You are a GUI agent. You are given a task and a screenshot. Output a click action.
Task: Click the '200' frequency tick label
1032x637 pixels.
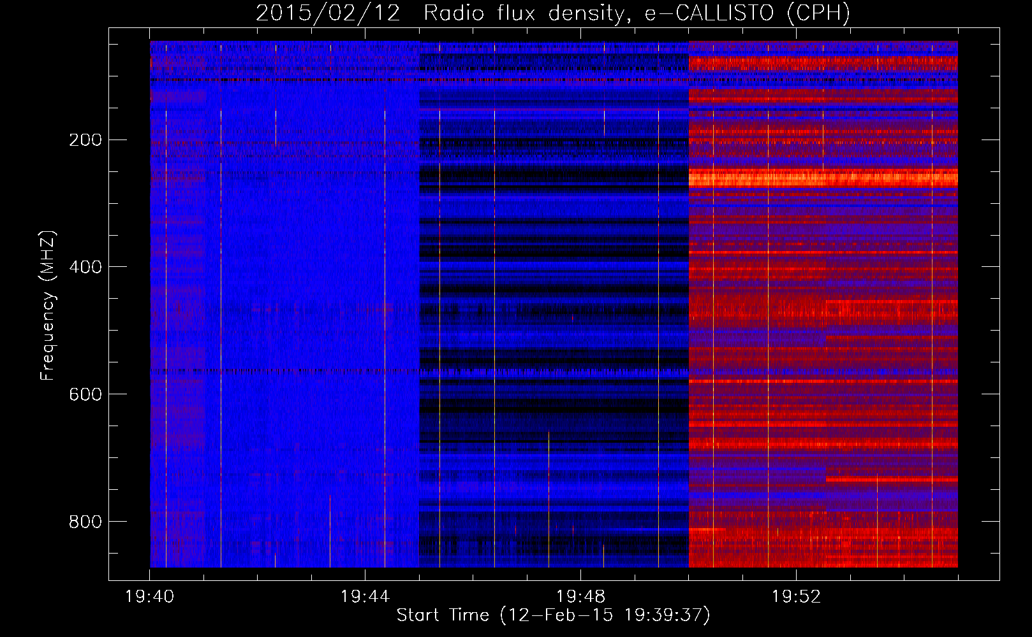point(85,140)
